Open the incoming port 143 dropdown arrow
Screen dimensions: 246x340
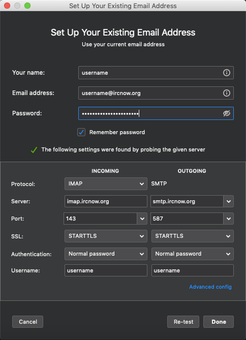point(142,219)
